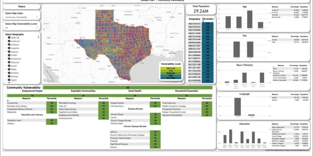The image size is (313, 156).
Task: Select geography row 48027020701
Action: tap(200, 24)
